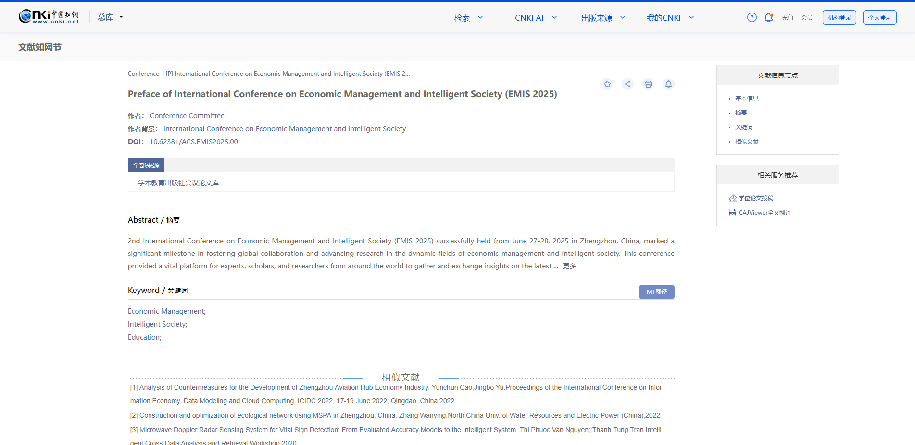The image size is (915, 445).
Task: Expand the 我的CNKI menu
Action: 670,18
